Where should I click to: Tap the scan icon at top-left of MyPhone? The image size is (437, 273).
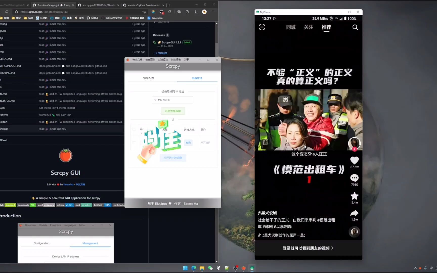coord(262,27)
